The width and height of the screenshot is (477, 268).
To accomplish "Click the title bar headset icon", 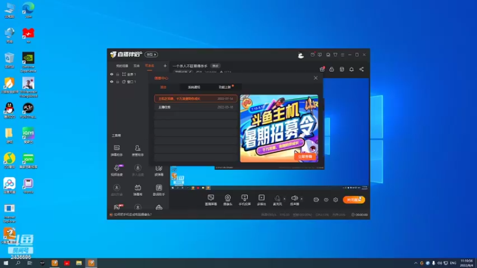I will [328, 55].
